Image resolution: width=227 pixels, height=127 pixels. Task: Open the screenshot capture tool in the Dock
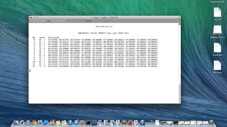(x=82, y=123)
